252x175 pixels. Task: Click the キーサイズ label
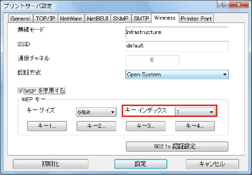pyautogui.click(x=41, y=110)
